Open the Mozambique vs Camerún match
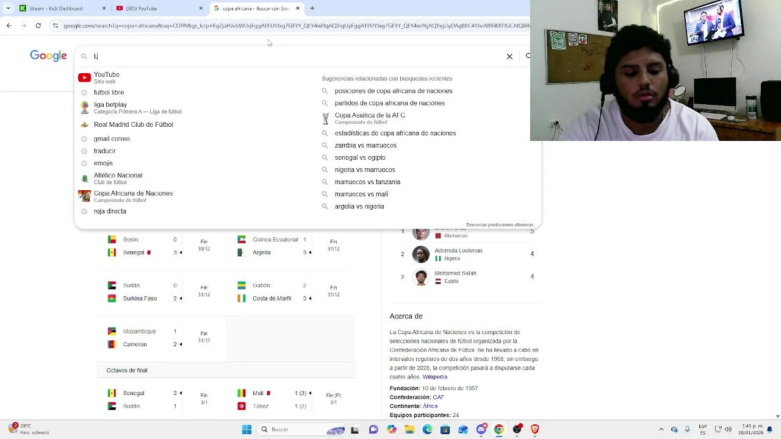 tap(161, 338)
